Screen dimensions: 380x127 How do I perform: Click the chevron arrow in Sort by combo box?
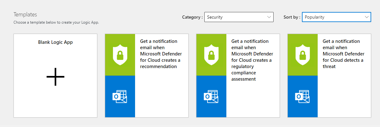pos(366,17)
